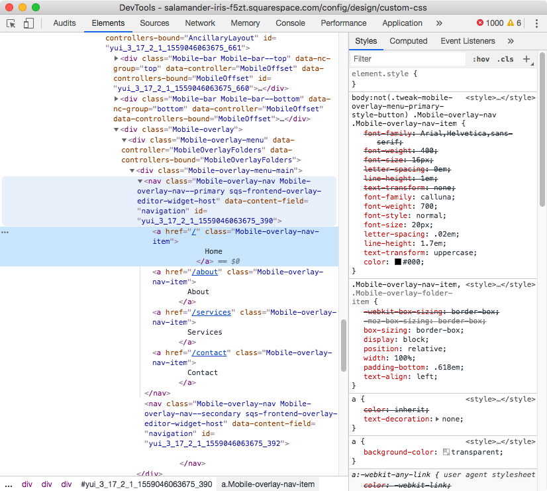The image size is (547, 491).
Task: Select the inspect element cursor icon
Action: pos(10,23)
